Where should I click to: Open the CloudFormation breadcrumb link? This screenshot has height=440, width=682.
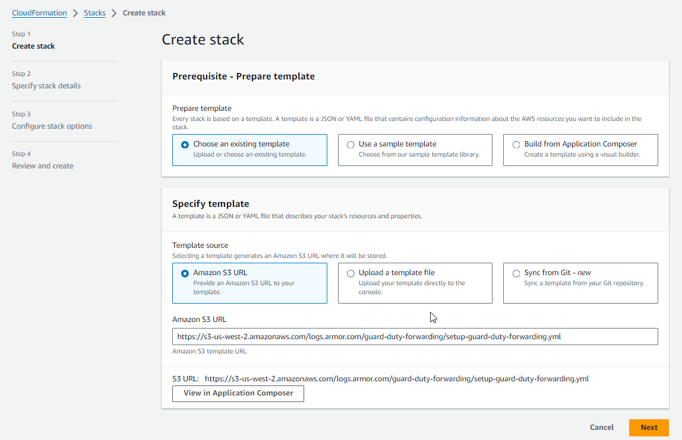coord(39,13)
